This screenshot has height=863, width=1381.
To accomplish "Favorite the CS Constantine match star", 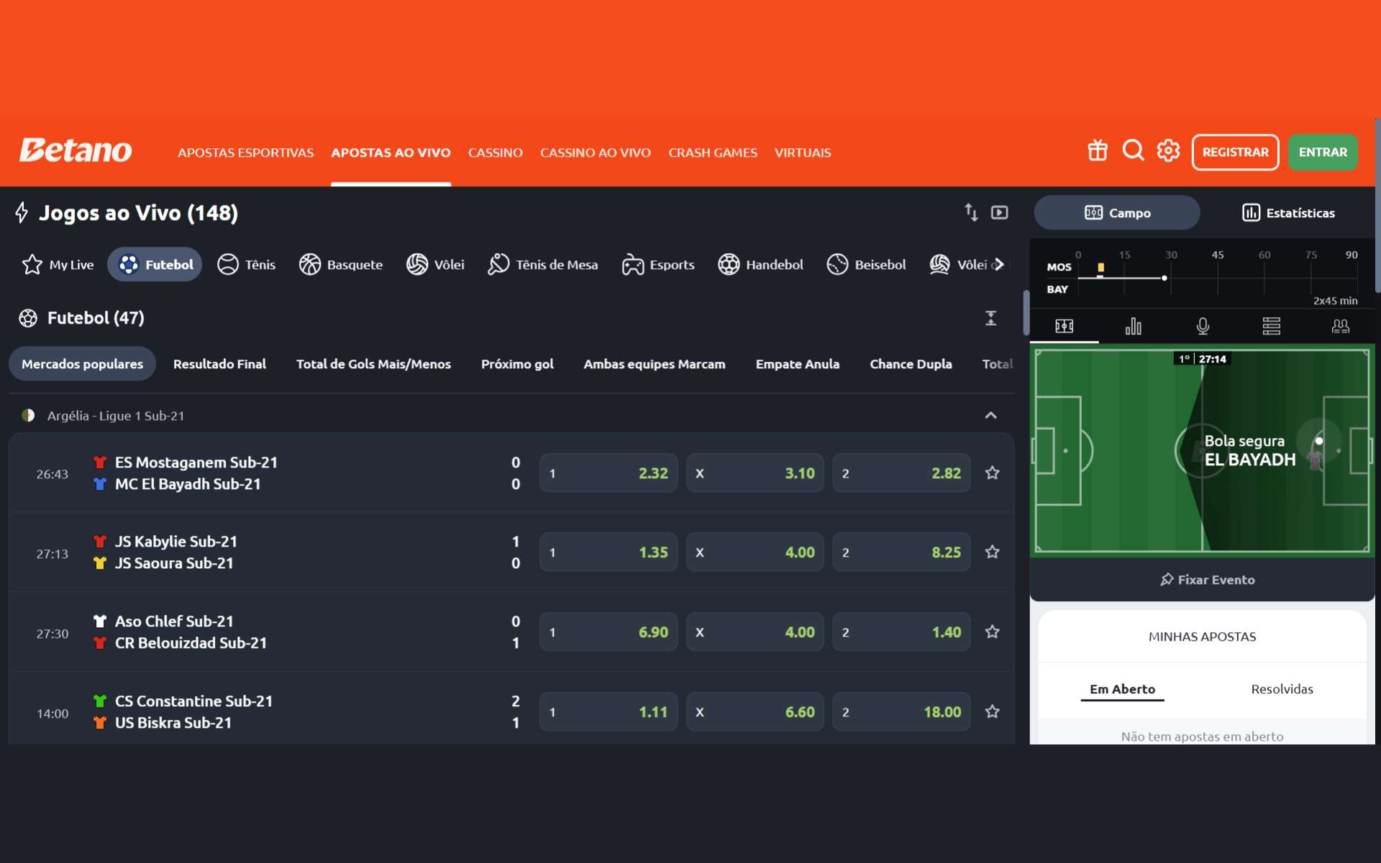I will 993,712.
